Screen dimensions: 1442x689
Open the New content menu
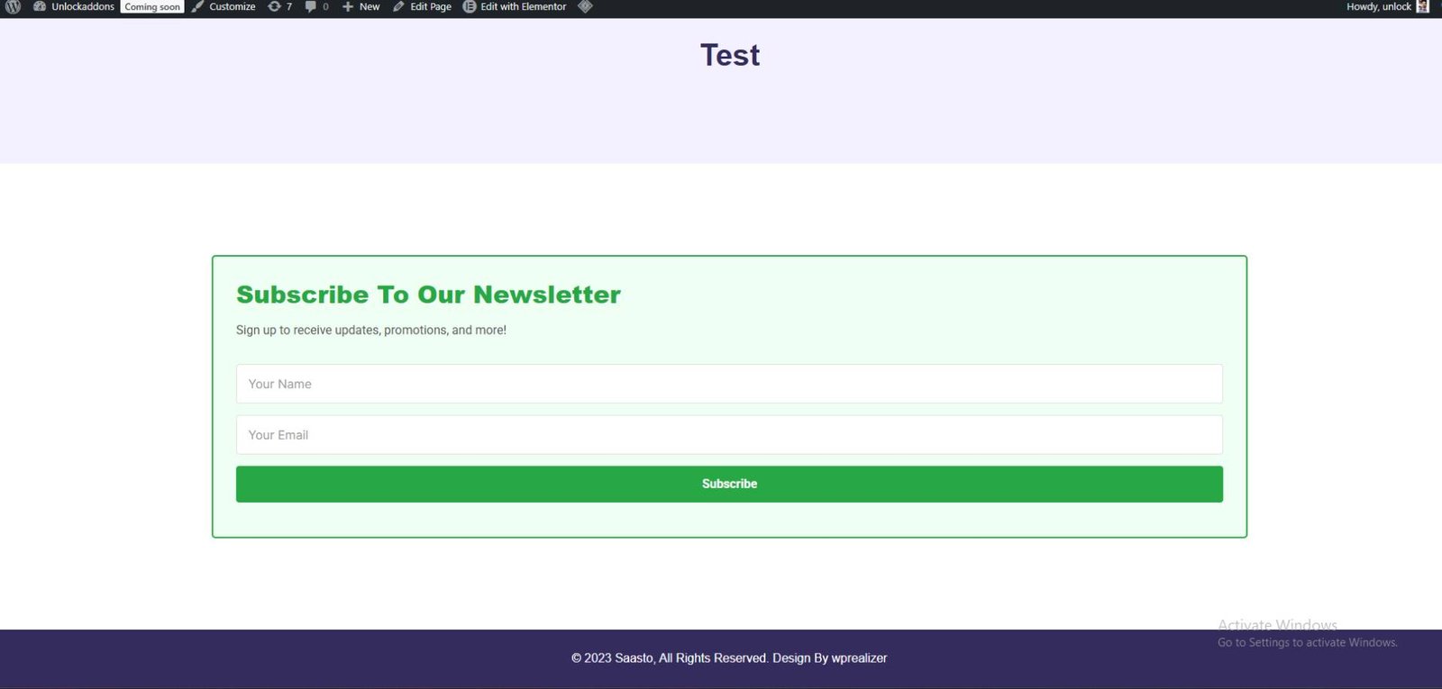click(370, 6)
